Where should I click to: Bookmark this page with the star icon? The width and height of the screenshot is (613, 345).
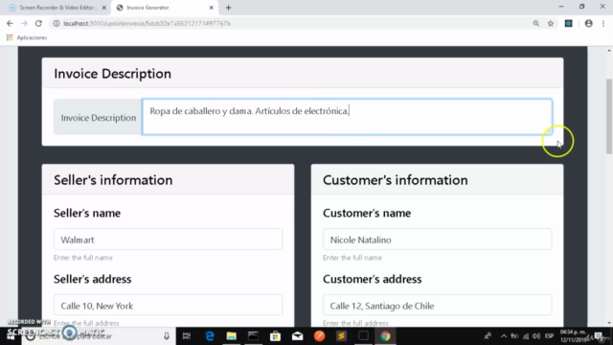[x=551, y=23]
